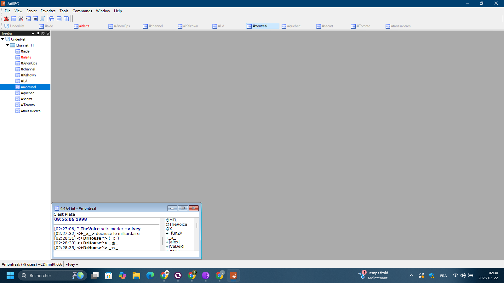504x283 pixels.
Task: Open Options with the tools icon
Action: point(21,19)
